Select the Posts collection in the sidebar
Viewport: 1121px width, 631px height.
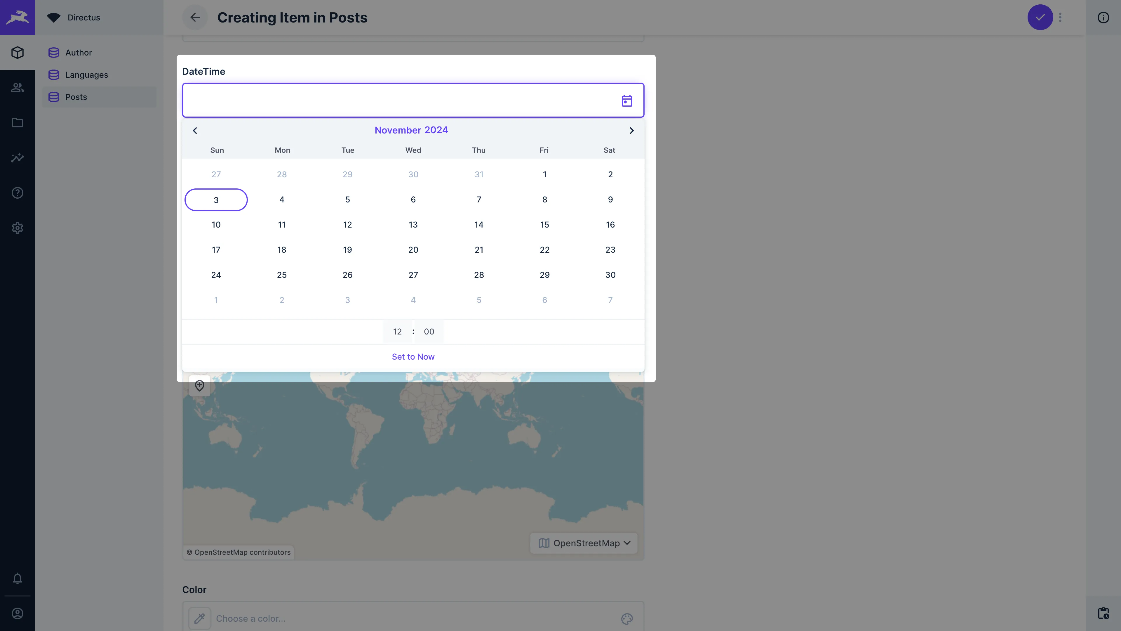coord(76,97)
